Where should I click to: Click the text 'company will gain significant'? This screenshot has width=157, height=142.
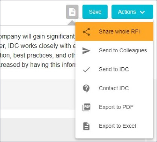pos(37,37)
